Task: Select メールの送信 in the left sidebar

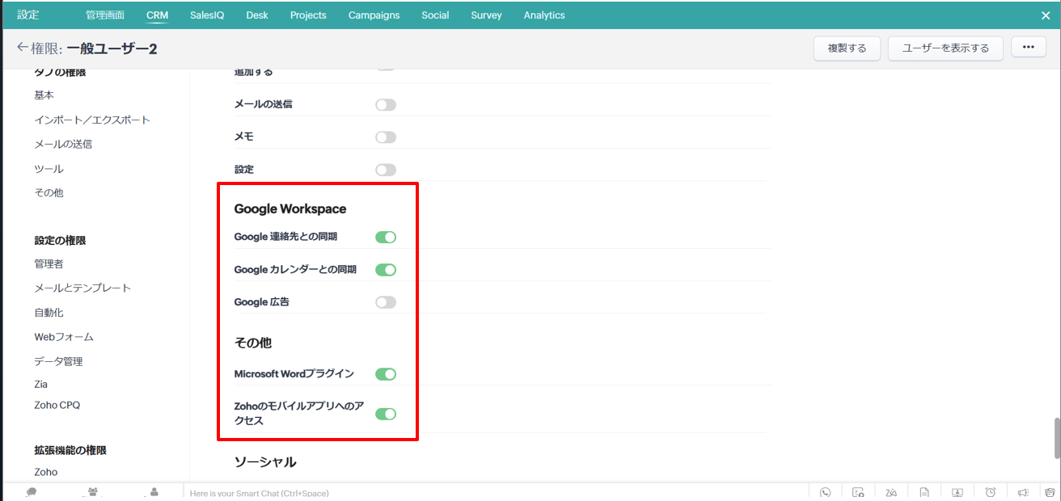Action: tap(63, 144)
